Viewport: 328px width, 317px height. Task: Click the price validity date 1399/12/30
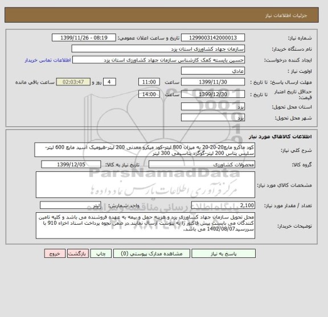(213, 94)
